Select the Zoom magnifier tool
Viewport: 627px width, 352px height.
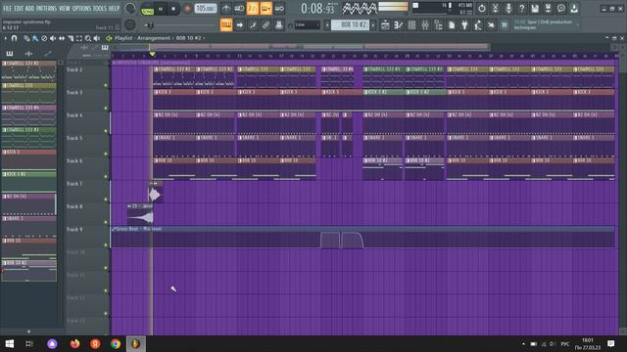(88, 38)
